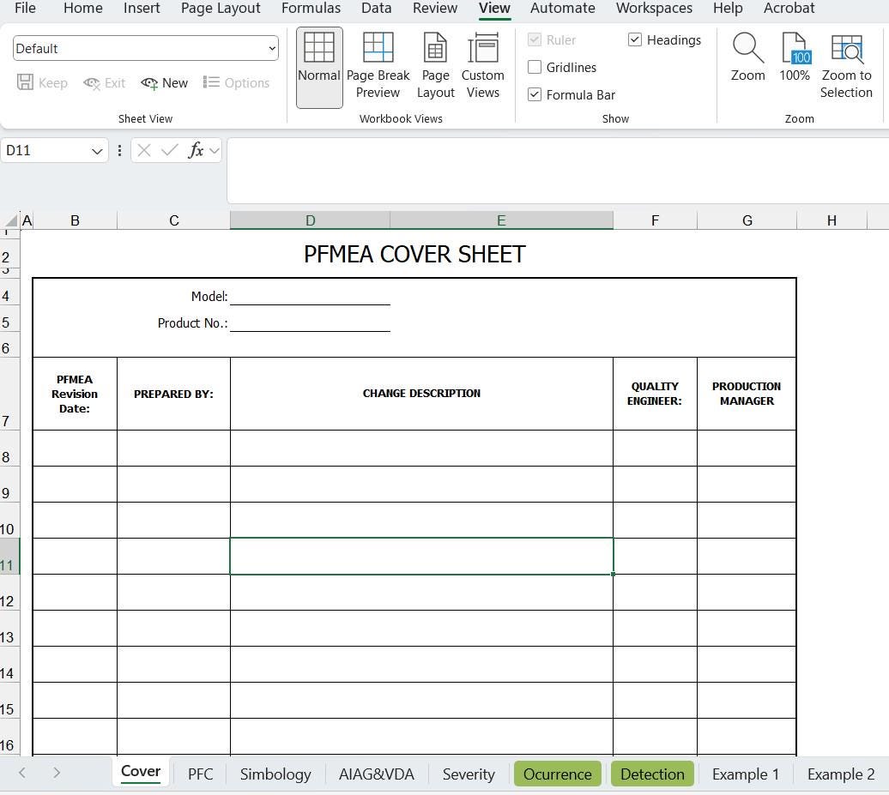Click the formula bar Enter checkmark
889x795 pixels.
click(x=170, y=150)
